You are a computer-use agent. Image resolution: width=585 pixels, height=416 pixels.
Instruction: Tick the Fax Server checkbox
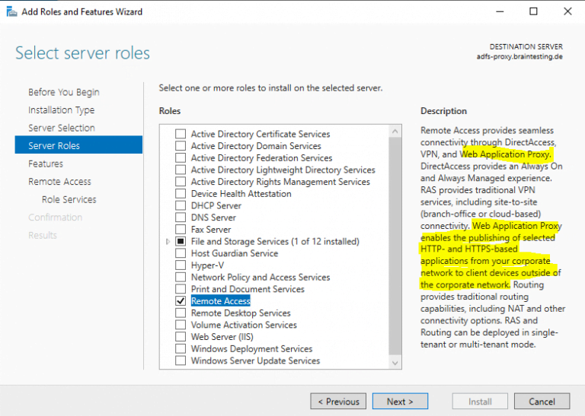click(181, 229)
